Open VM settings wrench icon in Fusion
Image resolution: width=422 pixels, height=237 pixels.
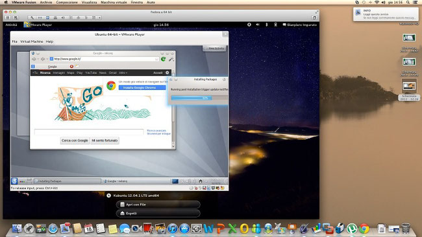[x=32, y=17]
